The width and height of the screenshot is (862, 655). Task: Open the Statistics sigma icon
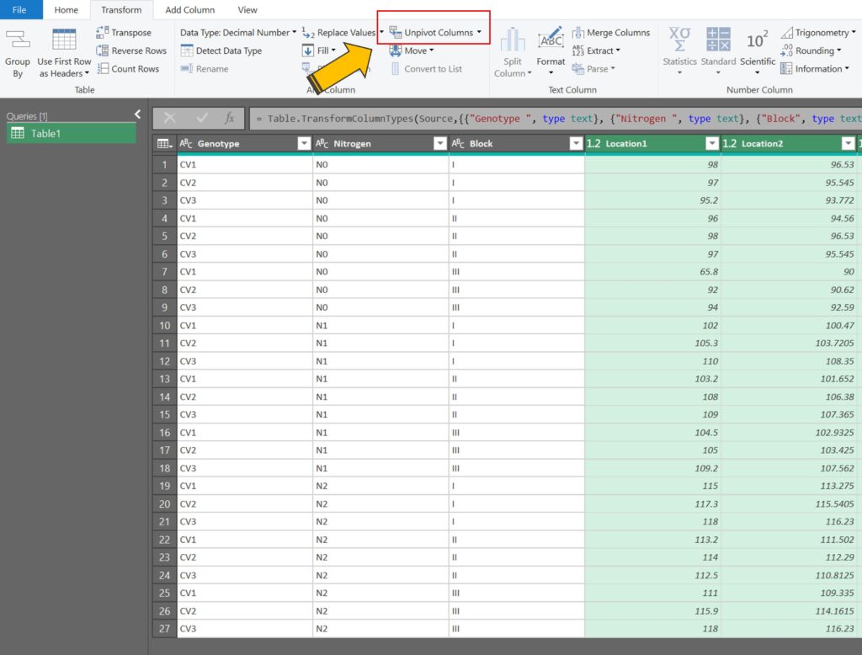(x=679, y=40)
